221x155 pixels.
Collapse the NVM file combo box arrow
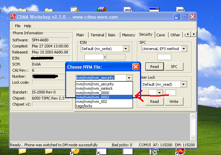pyautogui.click(x=129, y=78)
